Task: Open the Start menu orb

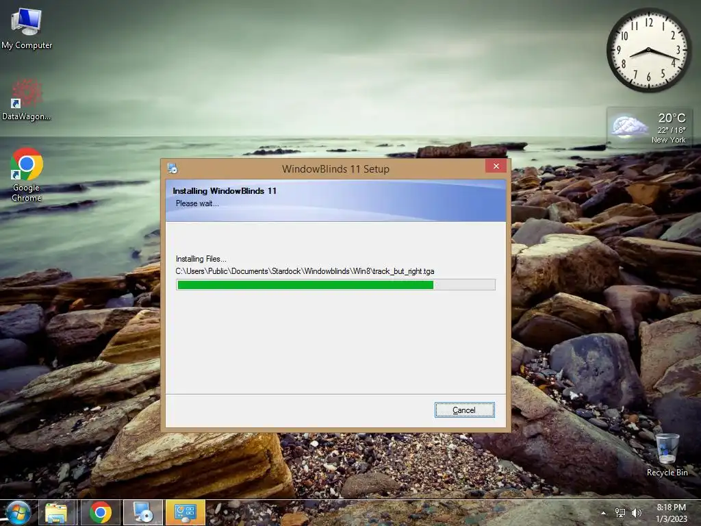Action: [18, 512]
